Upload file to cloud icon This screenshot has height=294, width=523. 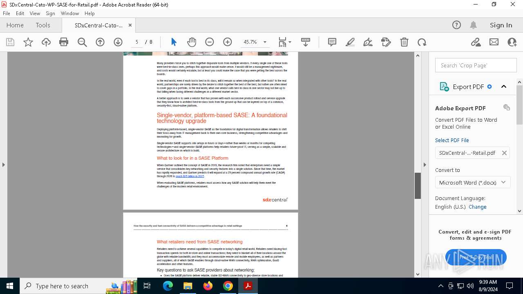coord(46,42)
